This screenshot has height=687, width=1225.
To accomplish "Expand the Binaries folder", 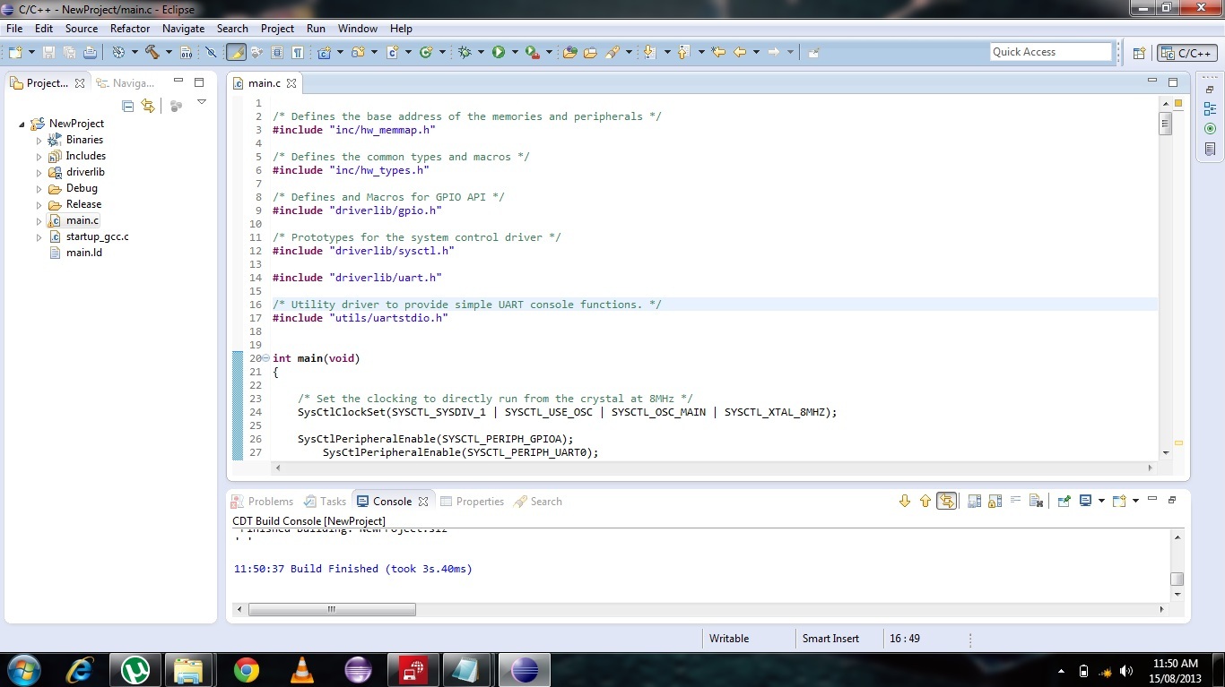I will point(39,141).
